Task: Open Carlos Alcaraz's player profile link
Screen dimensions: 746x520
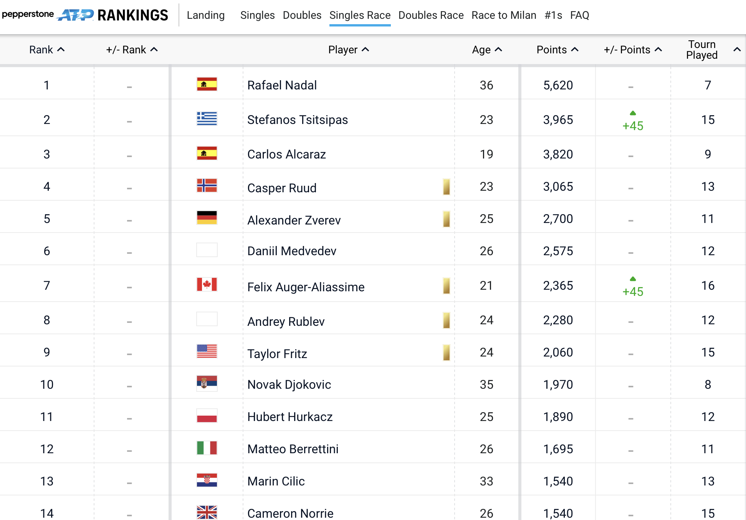Action: click(x=286, y=154)
